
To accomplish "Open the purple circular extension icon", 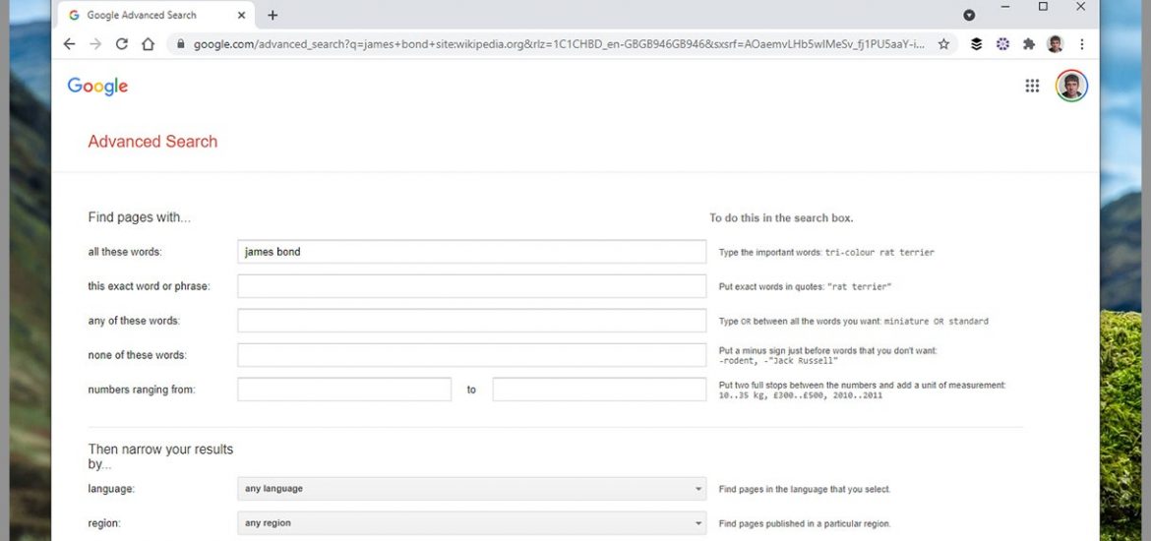I will click(1002, 44).
